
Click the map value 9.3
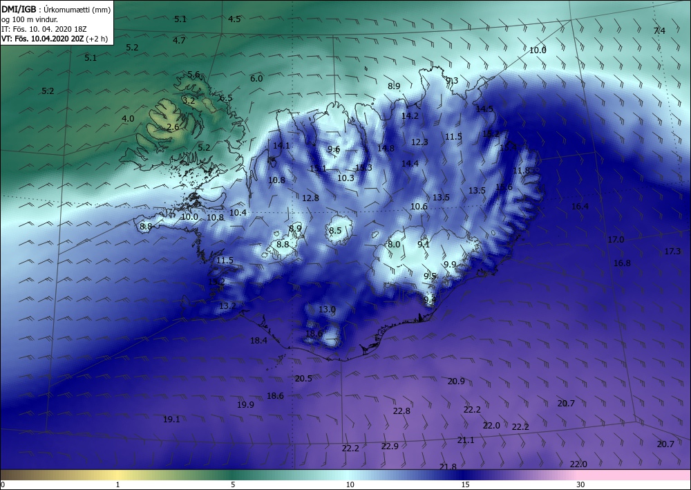452,80
